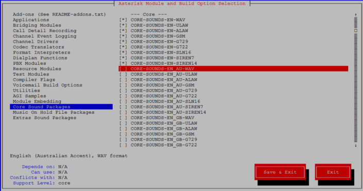
Task: Click scrollbar up arrow
Action: (356, 14)
